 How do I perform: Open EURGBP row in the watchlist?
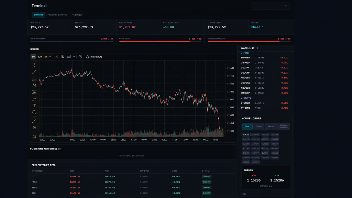coord(265,93)
